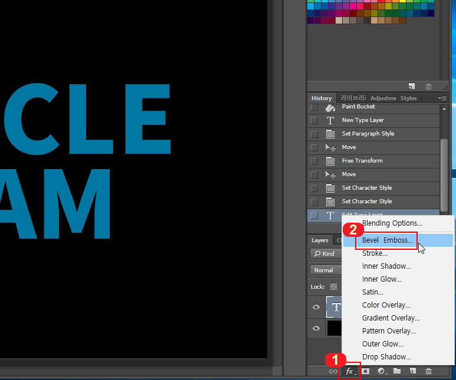Switch to the Styles tab

(408, 98)
